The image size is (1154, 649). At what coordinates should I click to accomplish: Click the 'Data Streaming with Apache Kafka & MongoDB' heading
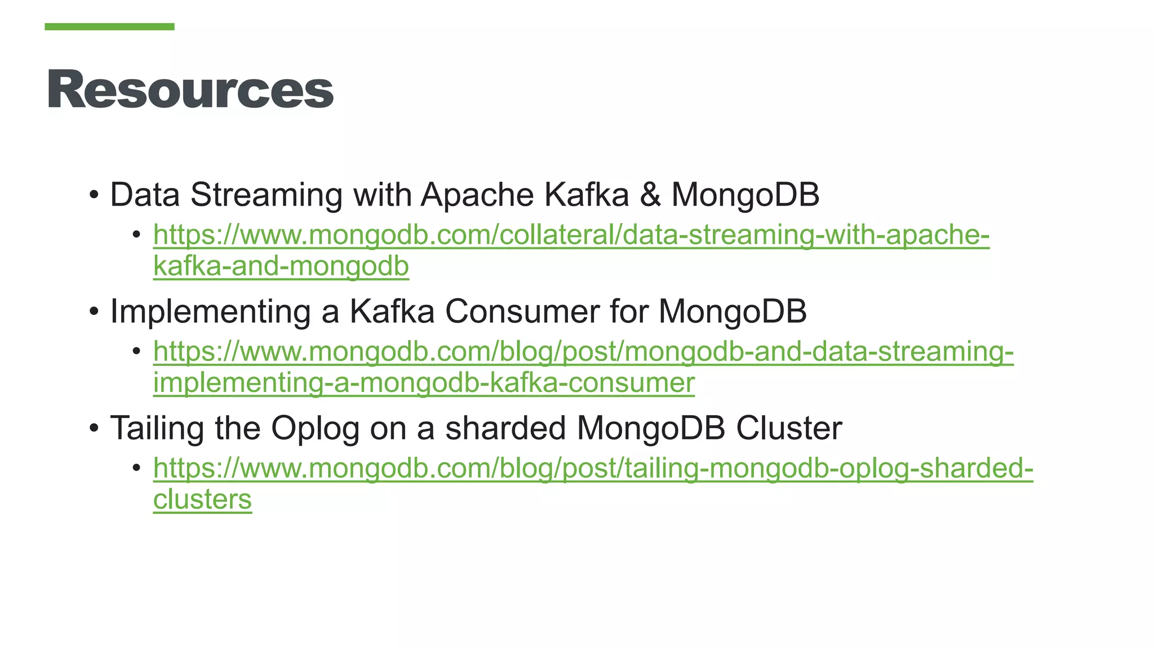pyautogui.click(x=464, y=195)
